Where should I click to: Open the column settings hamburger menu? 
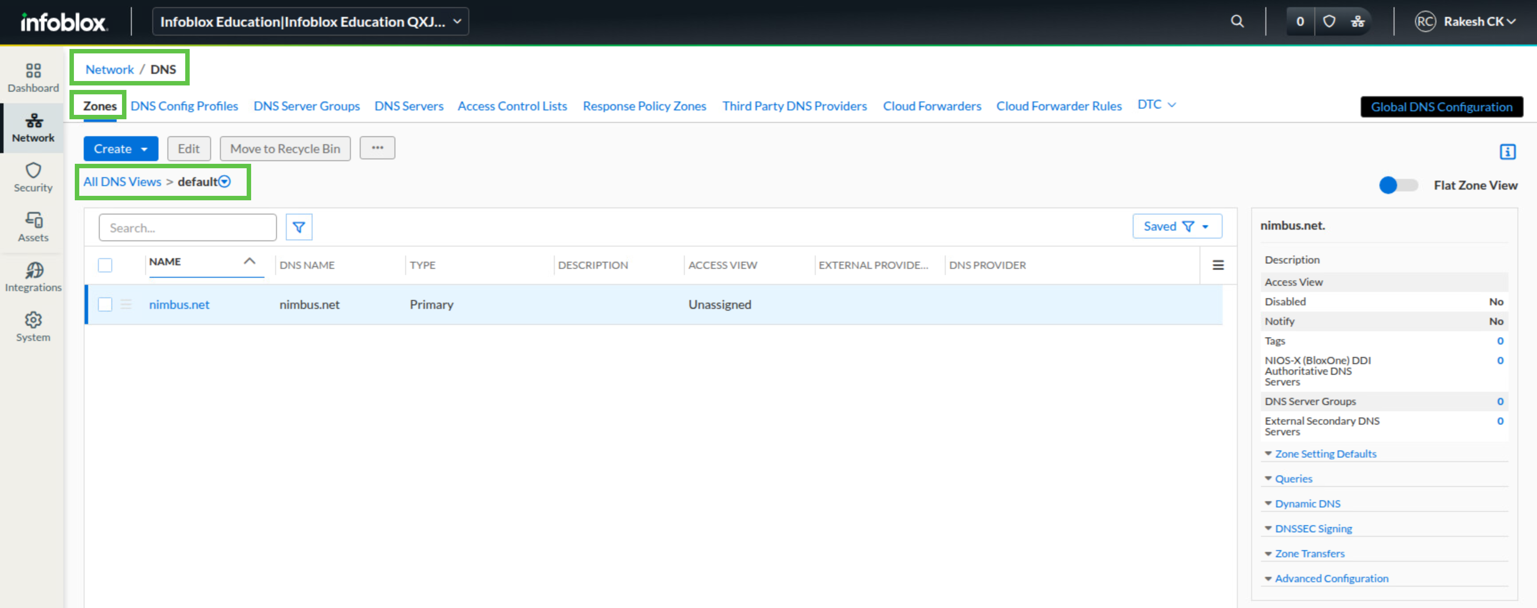1218,265
